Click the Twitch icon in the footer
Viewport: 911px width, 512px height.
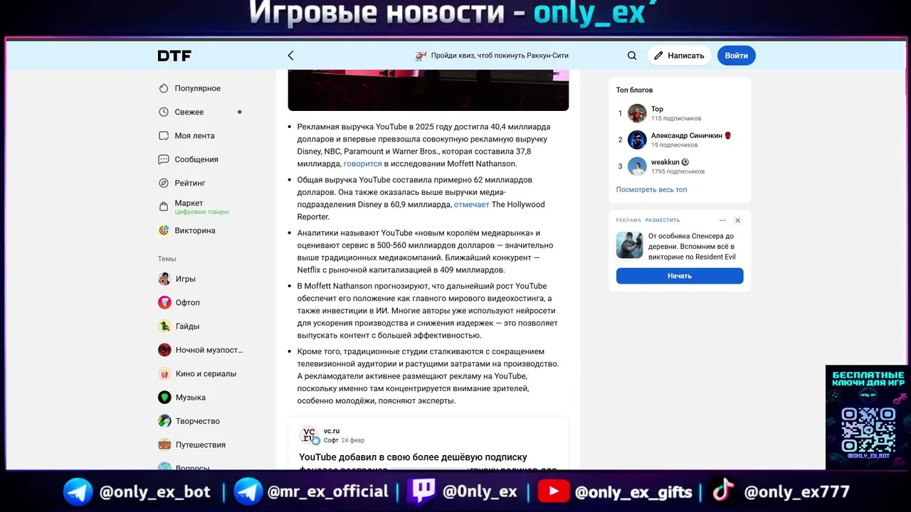(x=421, y=491)
